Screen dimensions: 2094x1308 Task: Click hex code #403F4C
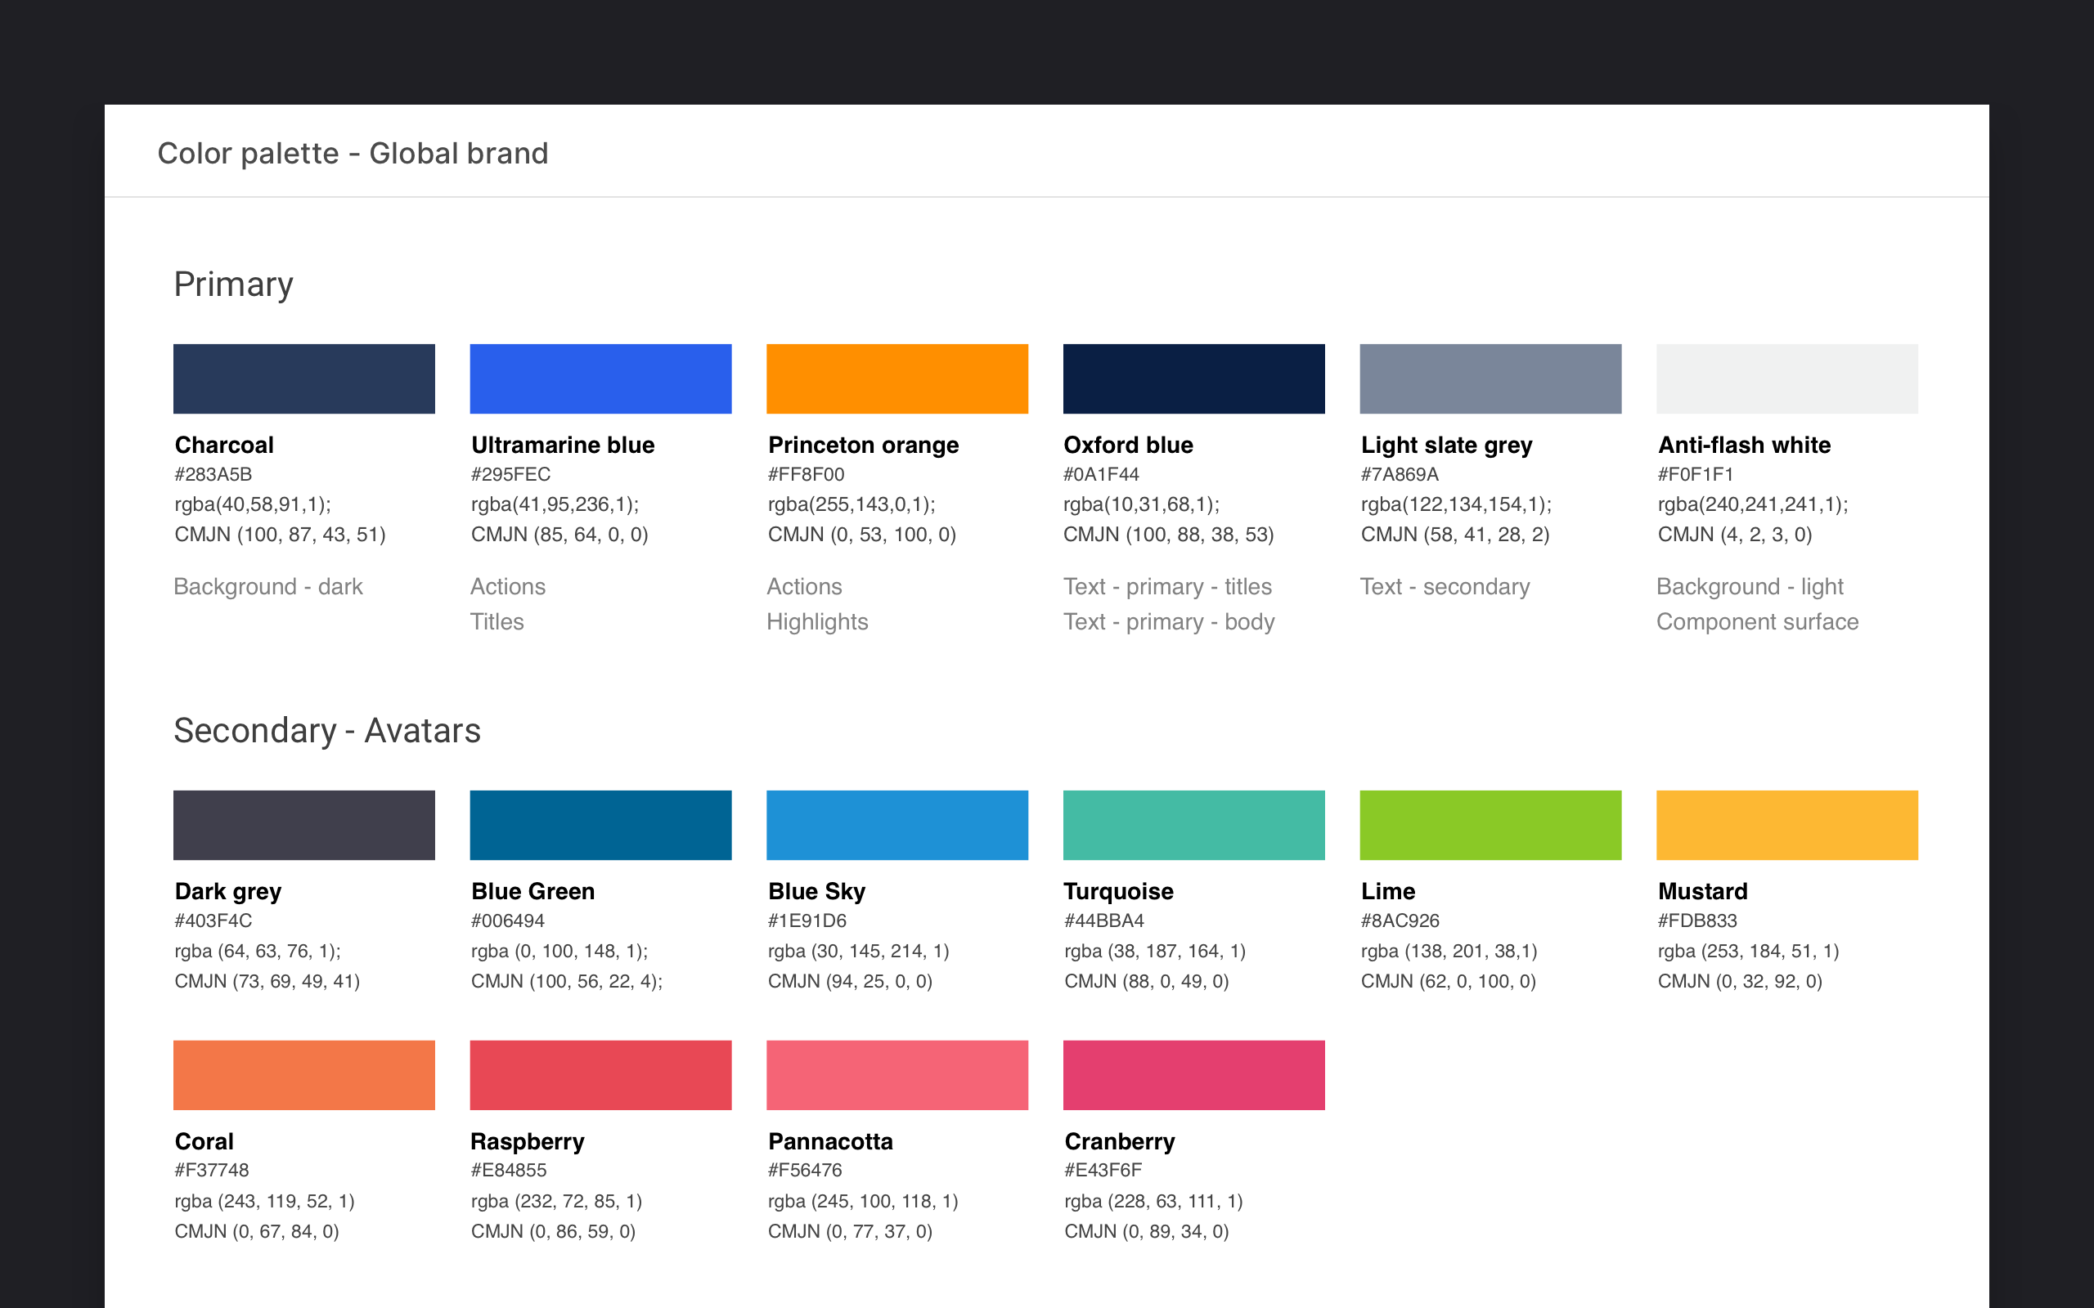[x=213, y=921]
